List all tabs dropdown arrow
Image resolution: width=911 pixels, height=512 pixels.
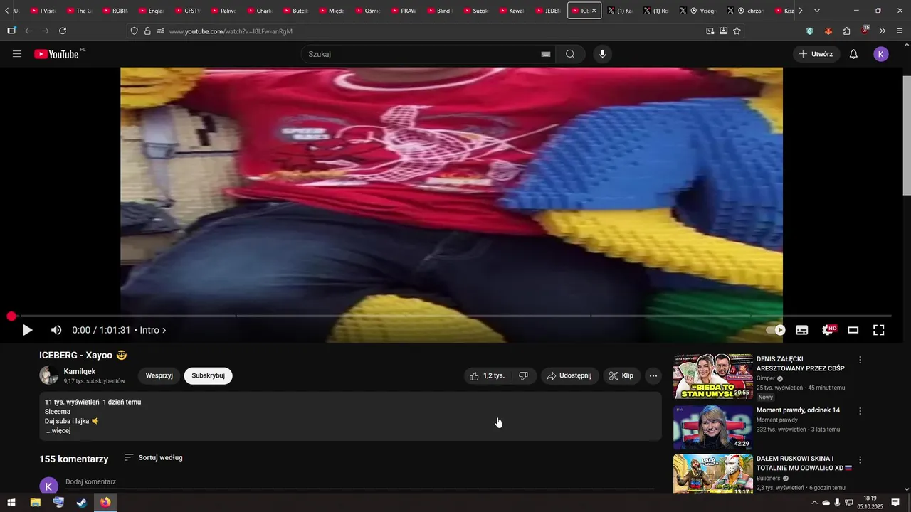pyautogui.click(x=816, y=11)
